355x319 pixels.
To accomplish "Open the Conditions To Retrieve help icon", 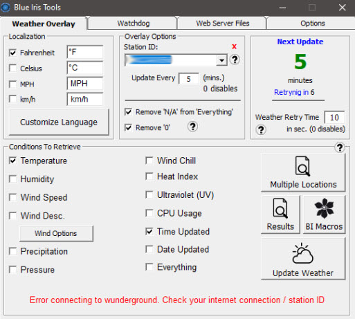I will click(x=340, y=147).
